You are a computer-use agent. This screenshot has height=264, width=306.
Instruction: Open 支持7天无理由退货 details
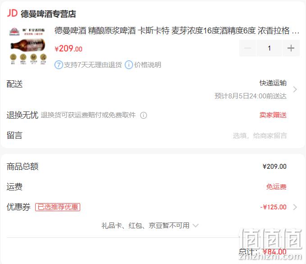pyautogui.click(x=93, y=65)
